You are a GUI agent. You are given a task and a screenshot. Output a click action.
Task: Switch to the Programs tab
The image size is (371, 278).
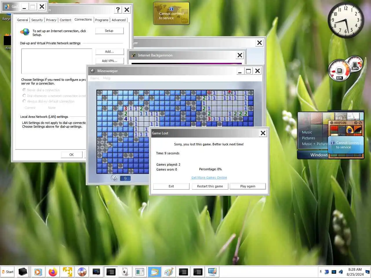(101, 20)
